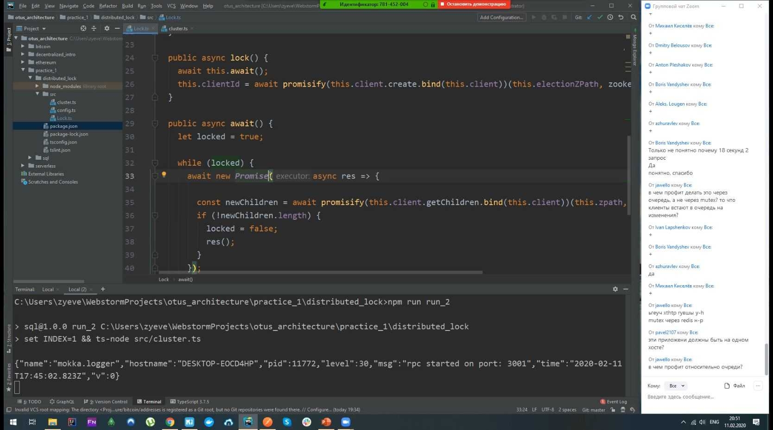Switch to the Local terminal tab
Image resolution: width=773 pixels, height=430 pixels.
[48, 289]
